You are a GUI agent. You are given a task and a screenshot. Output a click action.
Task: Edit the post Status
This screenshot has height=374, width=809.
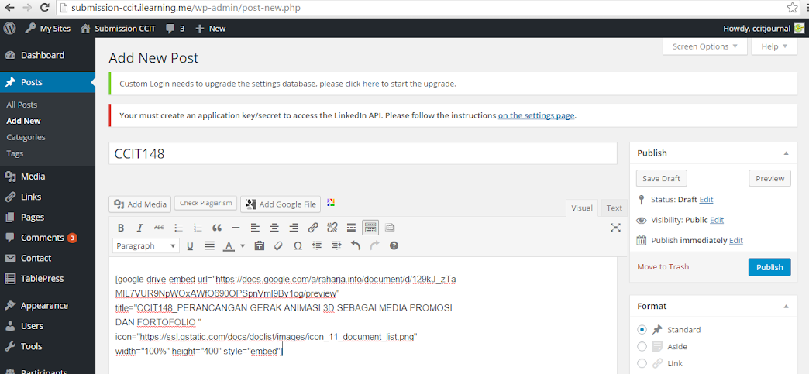coord(707,199)
